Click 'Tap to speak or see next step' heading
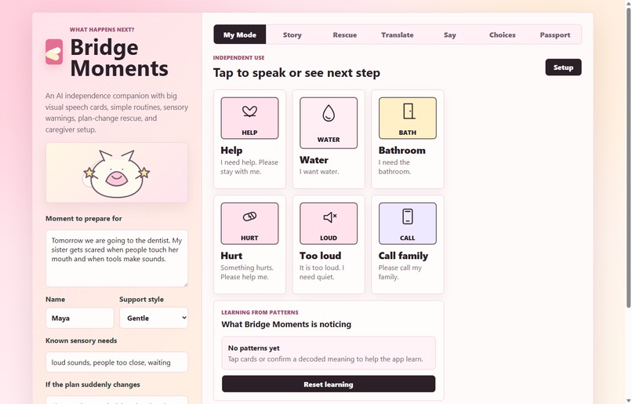This screenshot has width=632, height=404. tap(296, 73)
